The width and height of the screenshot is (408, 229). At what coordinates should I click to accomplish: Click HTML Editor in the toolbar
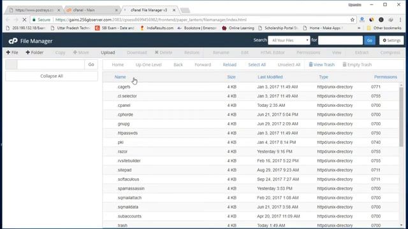click(272, 52)
